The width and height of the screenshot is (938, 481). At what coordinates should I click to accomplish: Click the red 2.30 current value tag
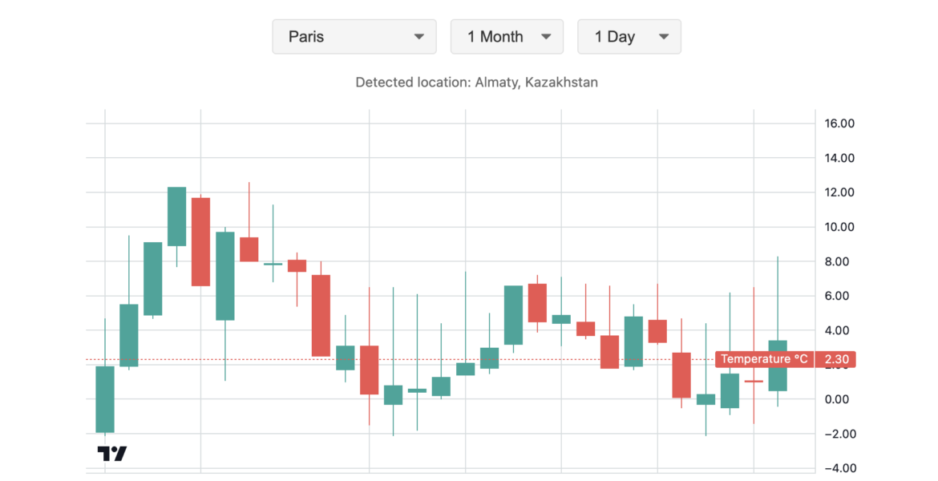(836, 359)
